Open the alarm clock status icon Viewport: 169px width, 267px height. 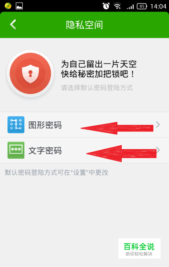(x=106, y=6)
